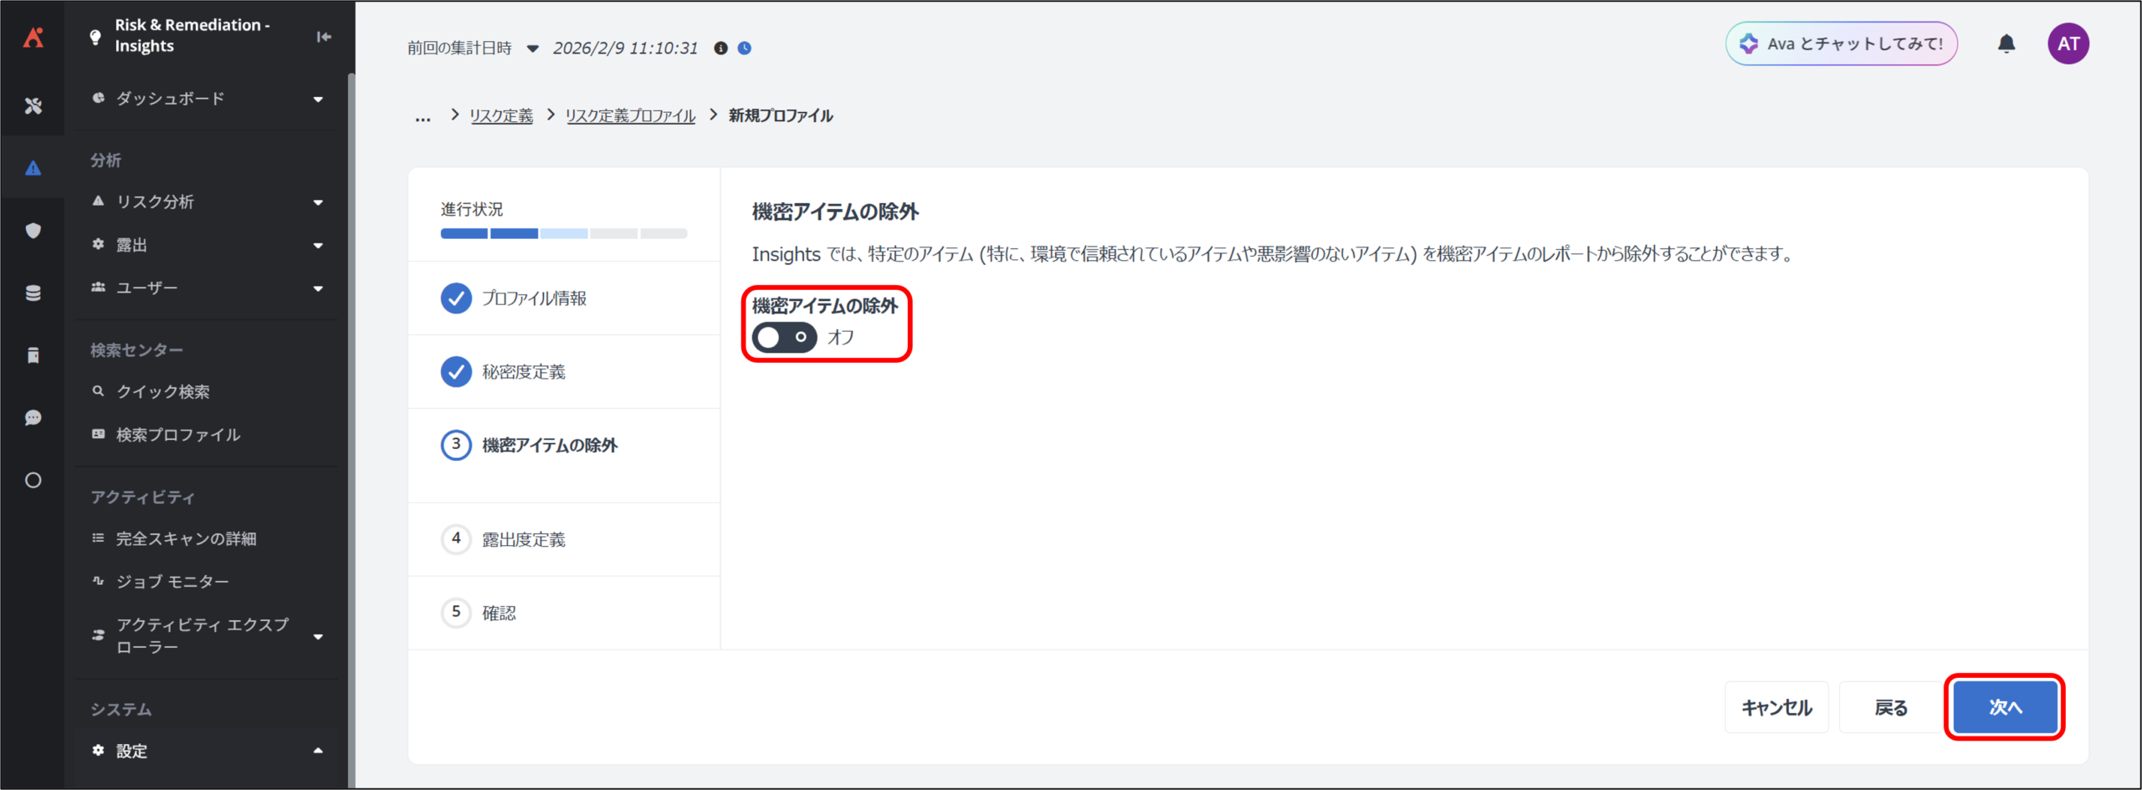Click the リスク定義プロファイル breadcrumb link

pos(630,116)
